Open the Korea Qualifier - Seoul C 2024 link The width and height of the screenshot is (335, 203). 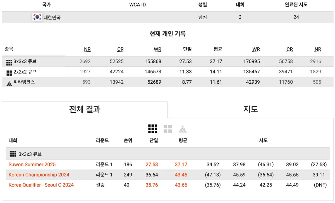coord(41,185)
